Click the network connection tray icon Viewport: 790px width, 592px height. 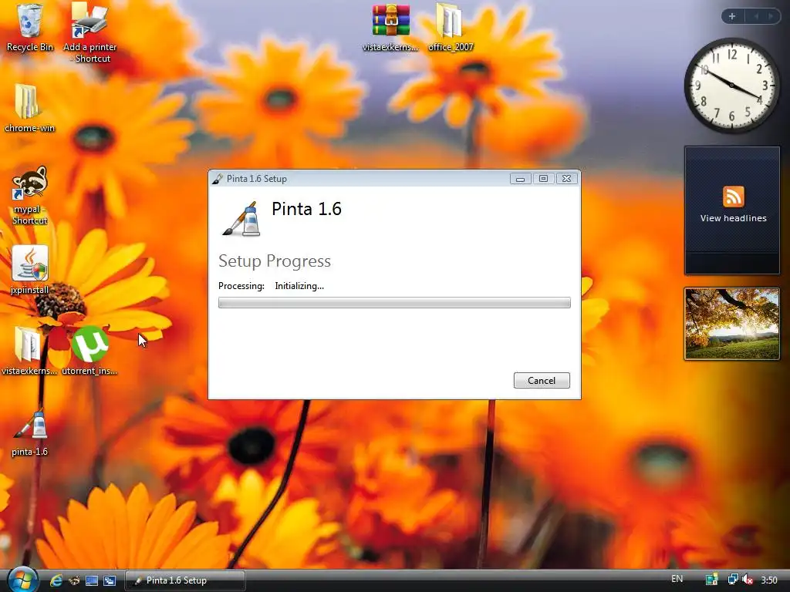point(733,580)
